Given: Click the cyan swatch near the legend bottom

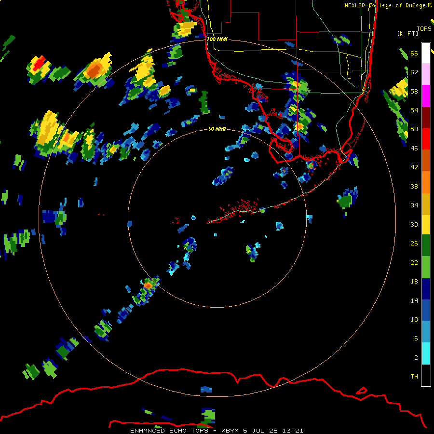Looking at the screenshot, I should [426, 354].
